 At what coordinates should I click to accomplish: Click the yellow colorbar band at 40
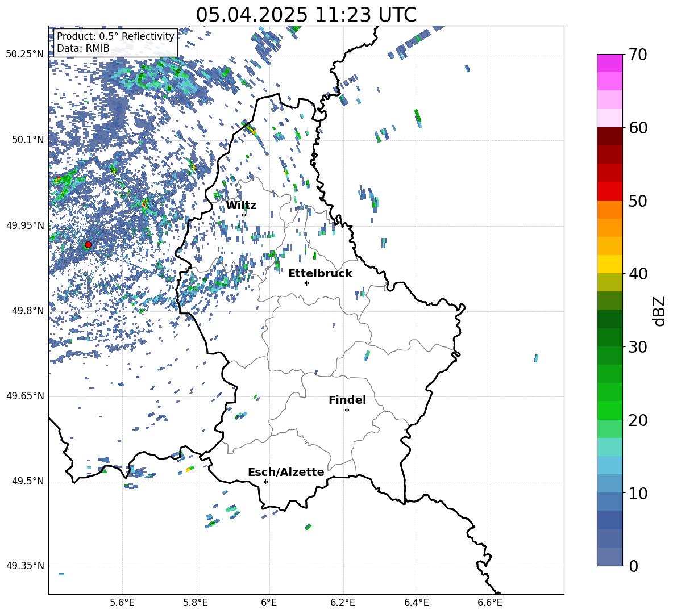[609, 264]
